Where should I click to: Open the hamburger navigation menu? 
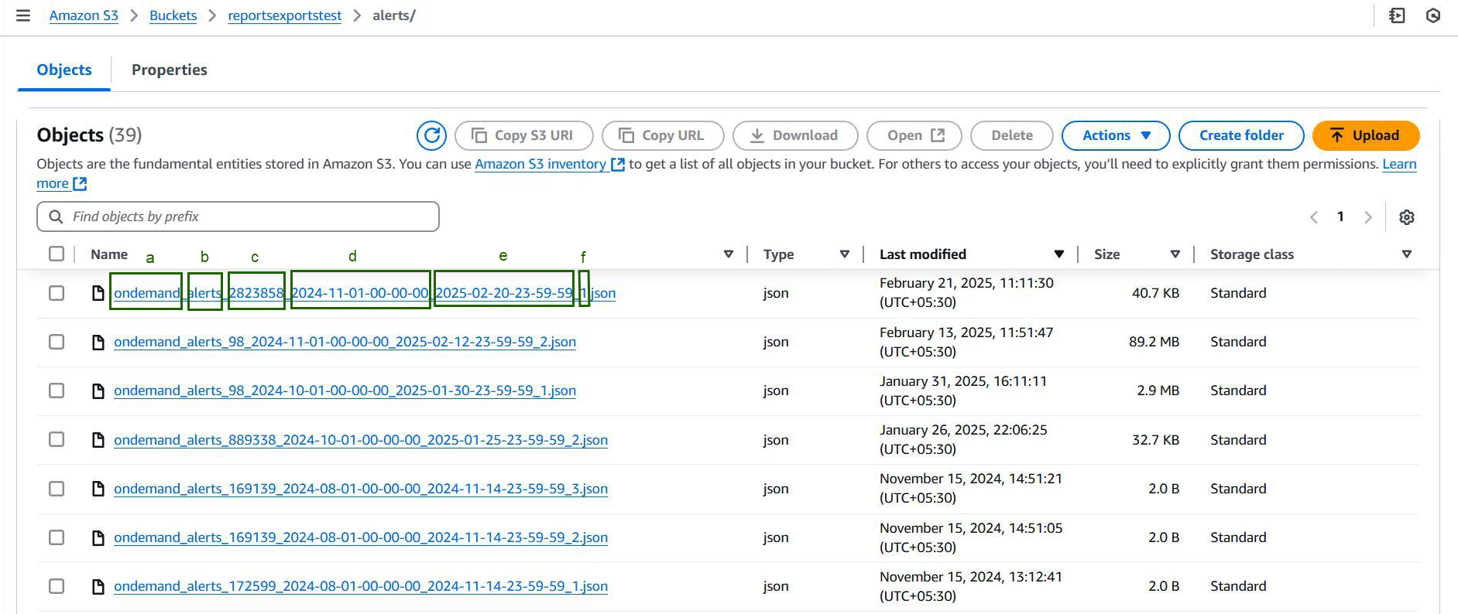[23, 15]
